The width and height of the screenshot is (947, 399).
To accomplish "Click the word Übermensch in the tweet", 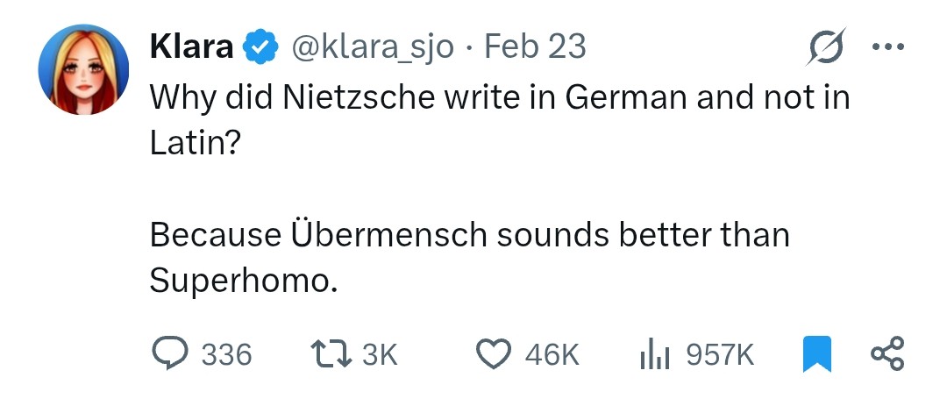I will click(x=373, y=235).
